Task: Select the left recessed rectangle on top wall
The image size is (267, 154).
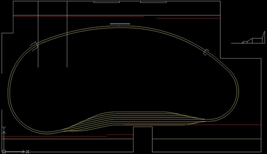Action: click(107, 2)
